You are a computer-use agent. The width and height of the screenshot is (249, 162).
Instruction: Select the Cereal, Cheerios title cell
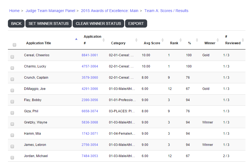[x=37, y=55]
